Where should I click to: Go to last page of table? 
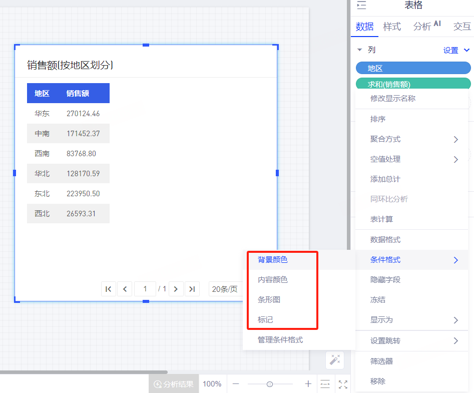[192, 289]
